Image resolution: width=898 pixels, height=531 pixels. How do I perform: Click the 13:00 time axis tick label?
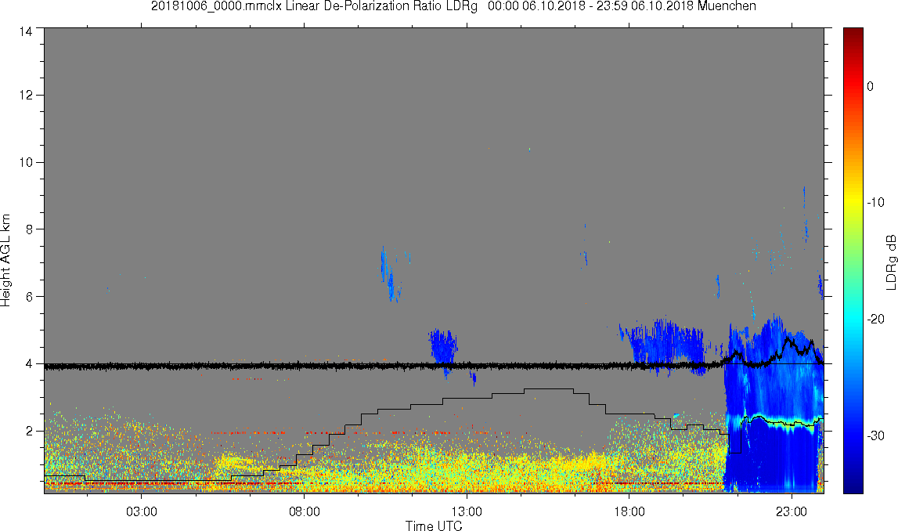[x=466, y=511]
